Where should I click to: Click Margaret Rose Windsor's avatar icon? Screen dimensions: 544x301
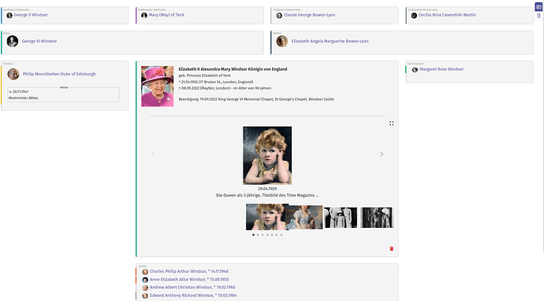[415, 69]
